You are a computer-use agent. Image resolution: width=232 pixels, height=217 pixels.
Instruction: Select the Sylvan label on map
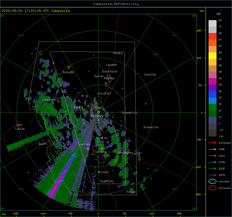[99, 76]
